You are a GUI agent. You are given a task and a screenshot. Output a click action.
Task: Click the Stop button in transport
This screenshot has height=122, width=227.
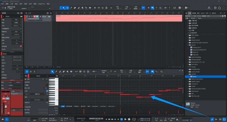click(122, 119)
